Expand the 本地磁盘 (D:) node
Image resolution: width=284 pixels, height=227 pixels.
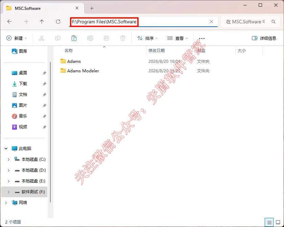8,170
